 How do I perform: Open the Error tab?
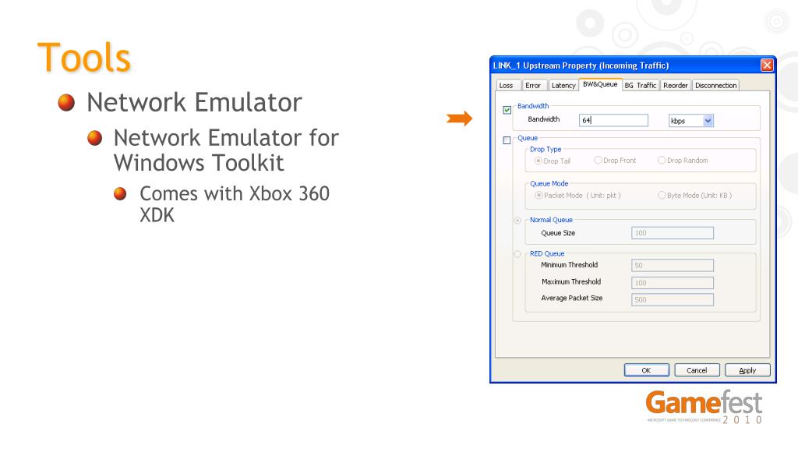point(533,86)
